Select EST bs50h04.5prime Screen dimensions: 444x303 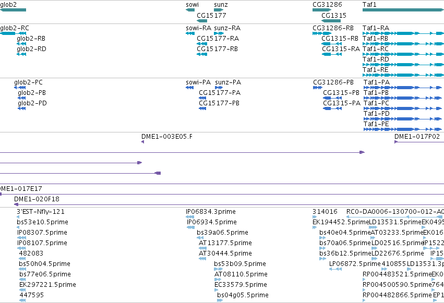[x=22, y=269]
